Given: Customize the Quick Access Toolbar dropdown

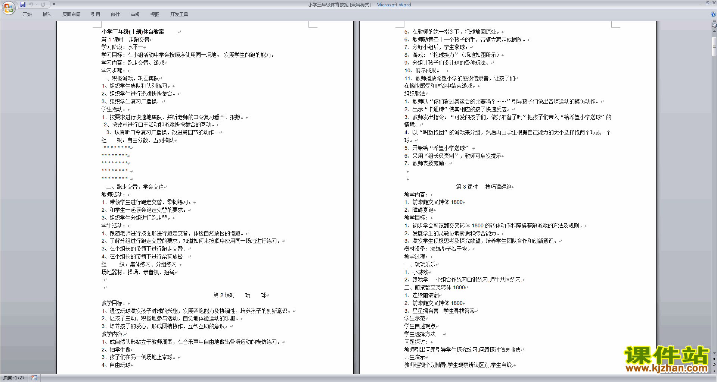Looking at the screenshot, I should pyautogui.click(x=54, y=4).
